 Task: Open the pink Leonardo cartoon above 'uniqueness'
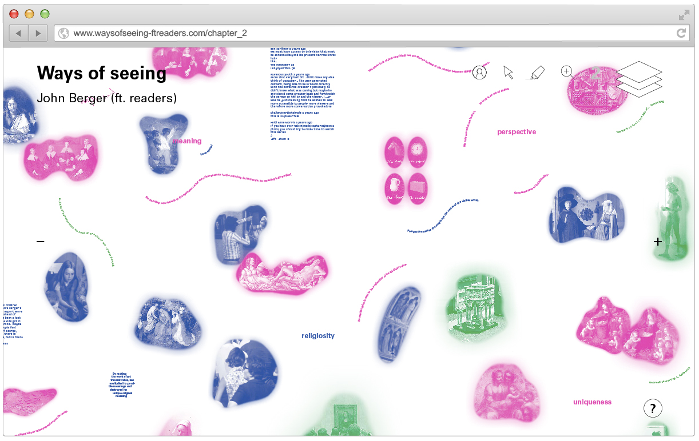point(506,392)
